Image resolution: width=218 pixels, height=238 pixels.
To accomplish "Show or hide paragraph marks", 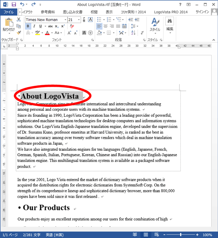I will coord(142,33).
